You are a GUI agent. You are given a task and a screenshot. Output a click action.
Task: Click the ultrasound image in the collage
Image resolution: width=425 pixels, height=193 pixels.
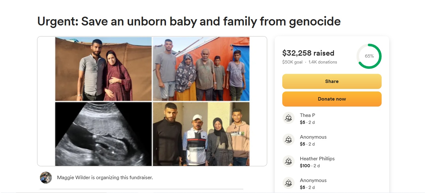coord(103,134)
